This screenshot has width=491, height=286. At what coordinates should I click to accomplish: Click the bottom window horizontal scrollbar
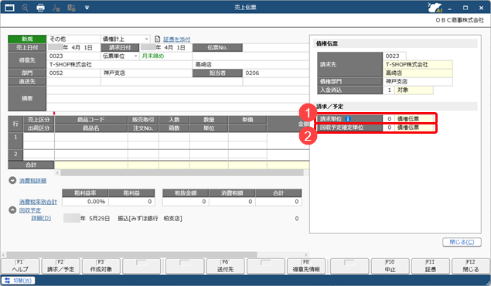[131, 255]
